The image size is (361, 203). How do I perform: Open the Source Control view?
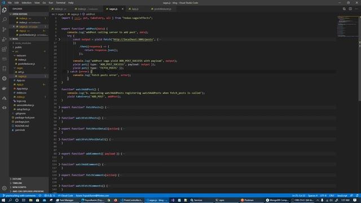(4, 29)
